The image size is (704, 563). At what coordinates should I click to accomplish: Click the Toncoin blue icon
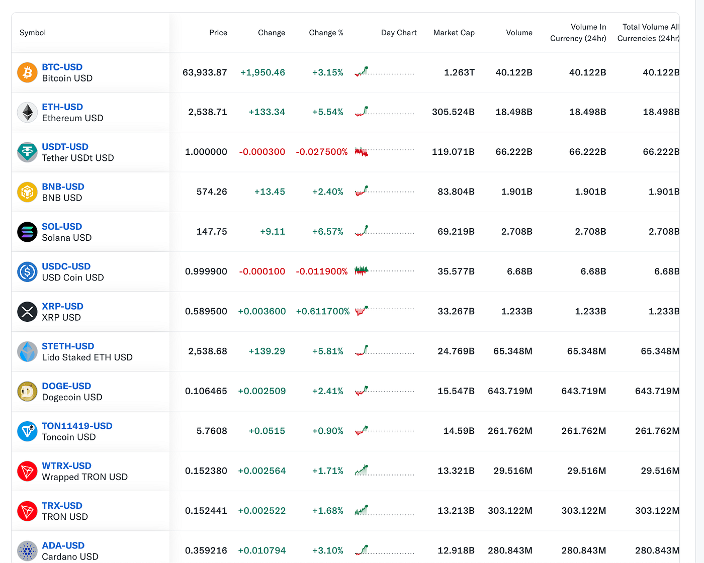point(27,431)
